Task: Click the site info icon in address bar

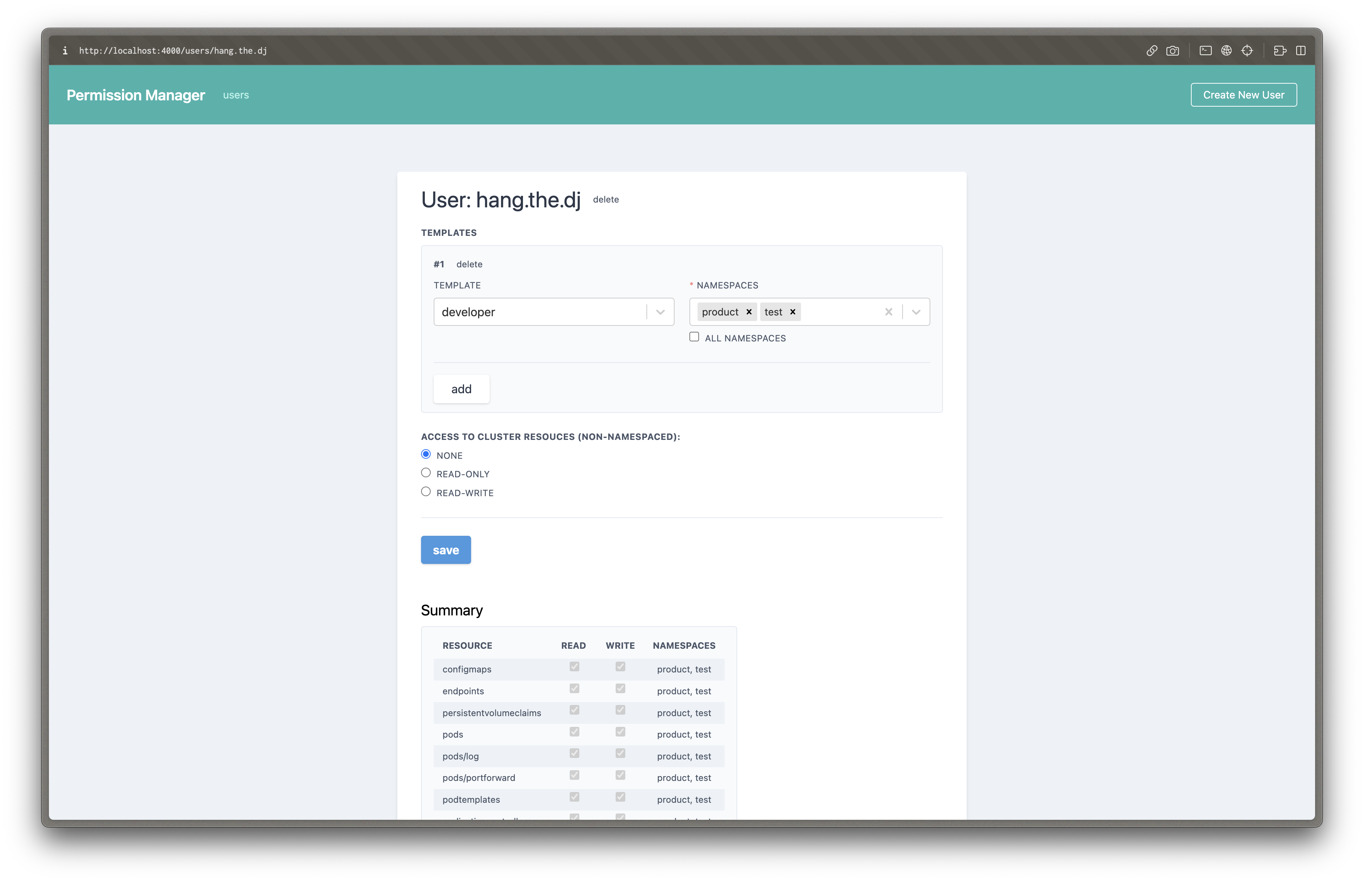Action: [65, 51]
